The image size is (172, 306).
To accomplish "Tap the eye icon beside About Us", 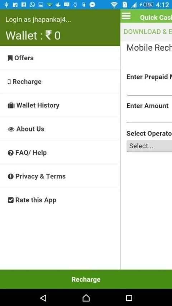I will [x=11, y=129].
